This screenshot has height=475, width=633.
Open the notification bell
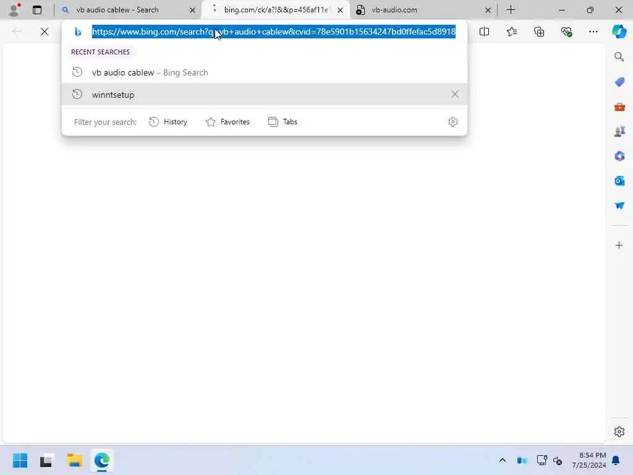point(616,460)
